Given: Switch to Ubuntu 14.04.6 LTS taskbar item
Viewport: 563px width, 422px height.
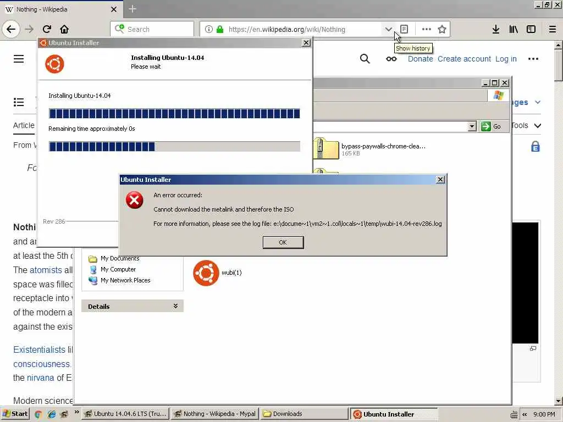Looking at the screenshot, I should click(x=125, y=414).
